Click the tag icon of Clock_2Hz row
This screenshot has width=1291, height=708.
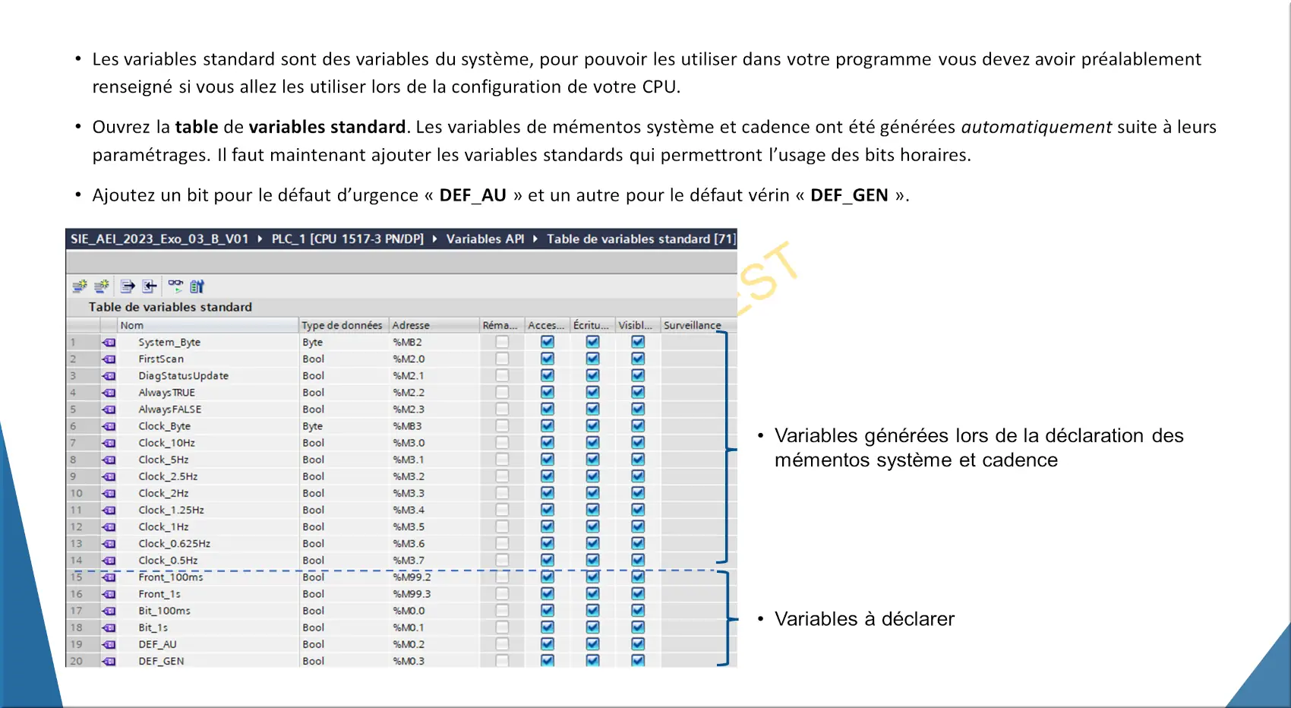[x=109, y=493]
